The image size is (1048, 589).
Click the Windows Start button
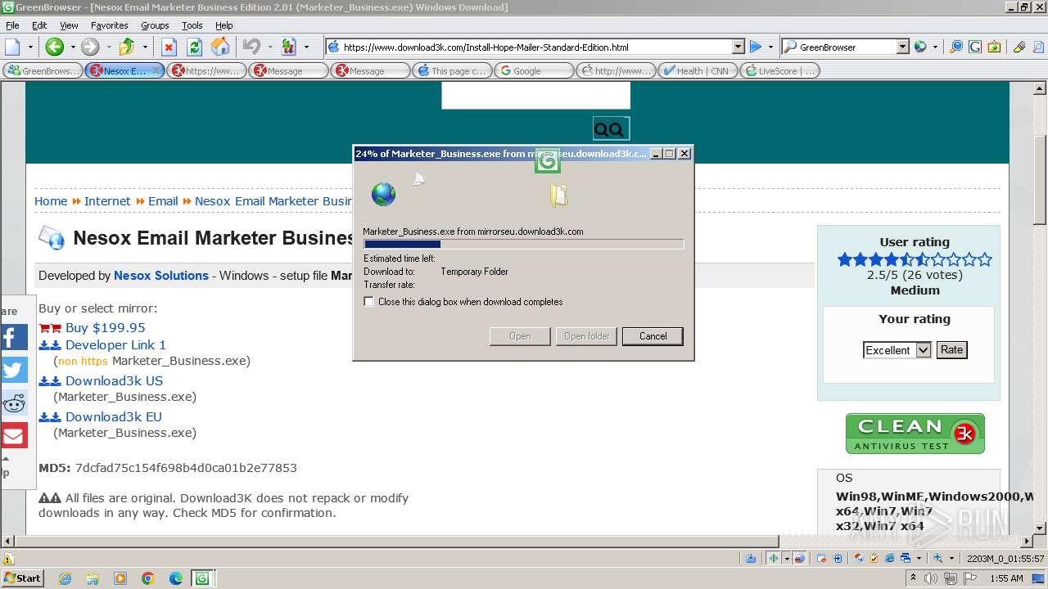[x=22, y=578]
